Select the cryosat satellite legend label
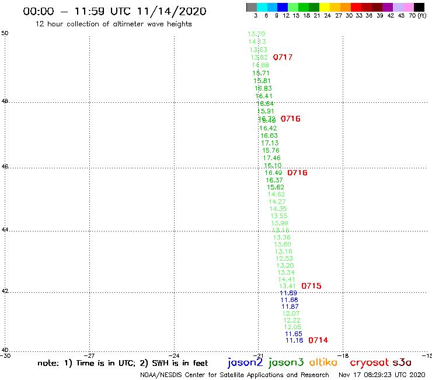 point(370,363)
